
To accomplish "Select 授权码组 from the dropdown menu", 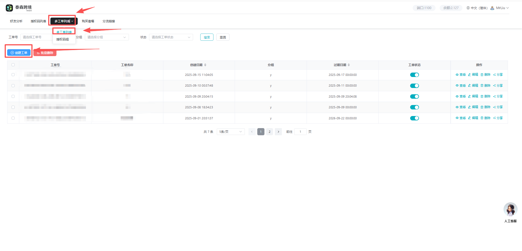I will coord(63,39).
